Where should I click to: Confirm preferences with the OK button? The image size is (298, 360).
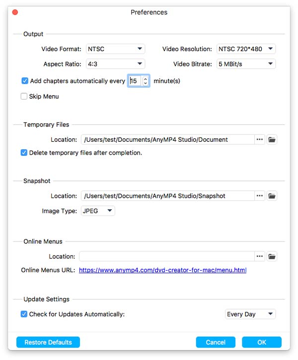coord(261,342)
